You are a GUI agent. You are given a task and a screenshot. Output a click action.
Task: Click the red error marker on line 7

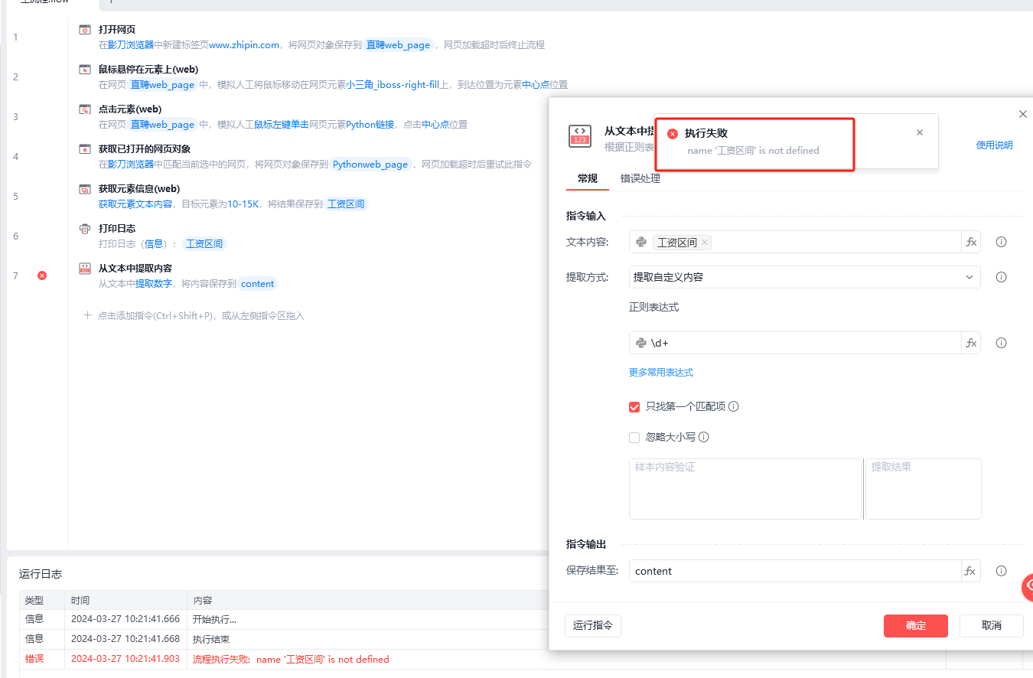[x=42, y=275]
